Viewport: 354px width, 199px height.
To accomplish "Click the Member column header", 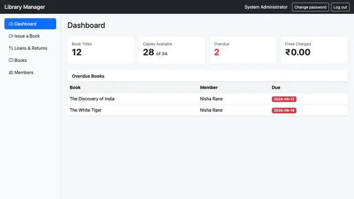I will pos(209,87).
